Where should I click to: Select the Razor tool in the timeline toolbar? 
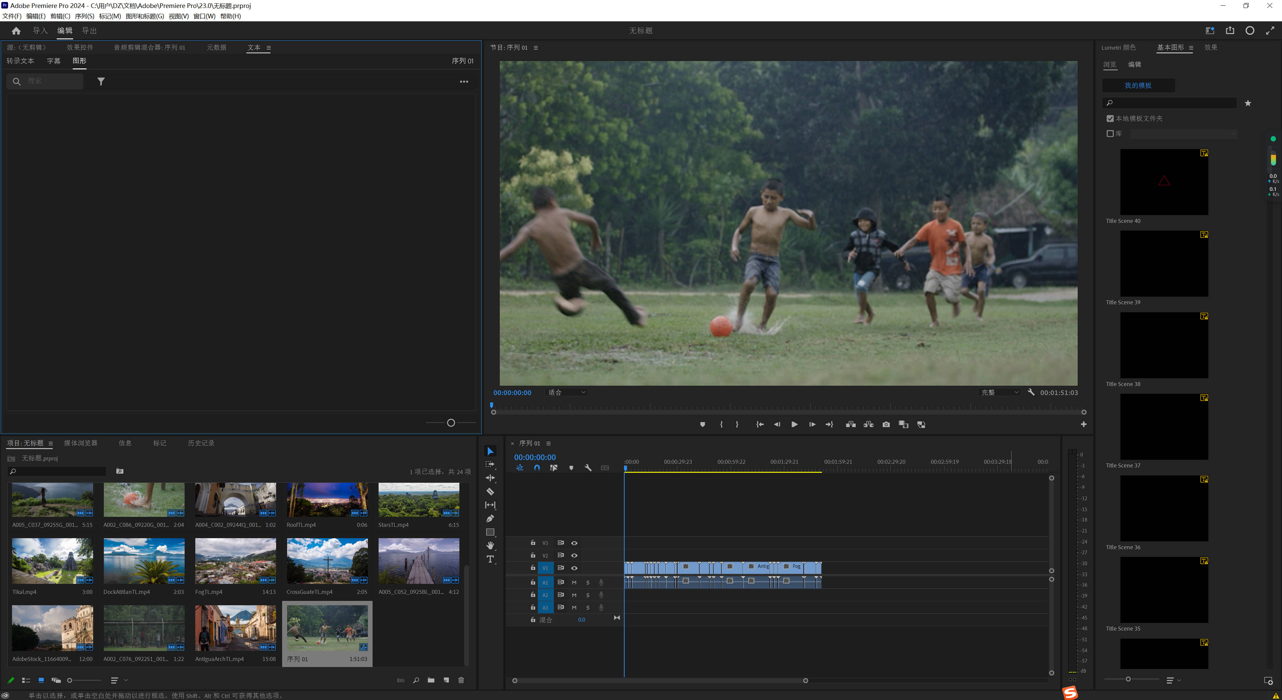point(490,491)
